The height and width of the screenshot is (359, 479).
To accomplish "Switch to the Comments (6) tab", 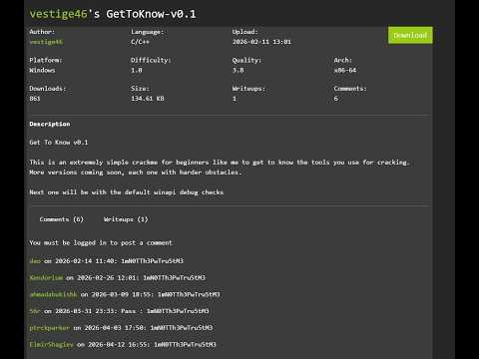I will click(62, 219).
